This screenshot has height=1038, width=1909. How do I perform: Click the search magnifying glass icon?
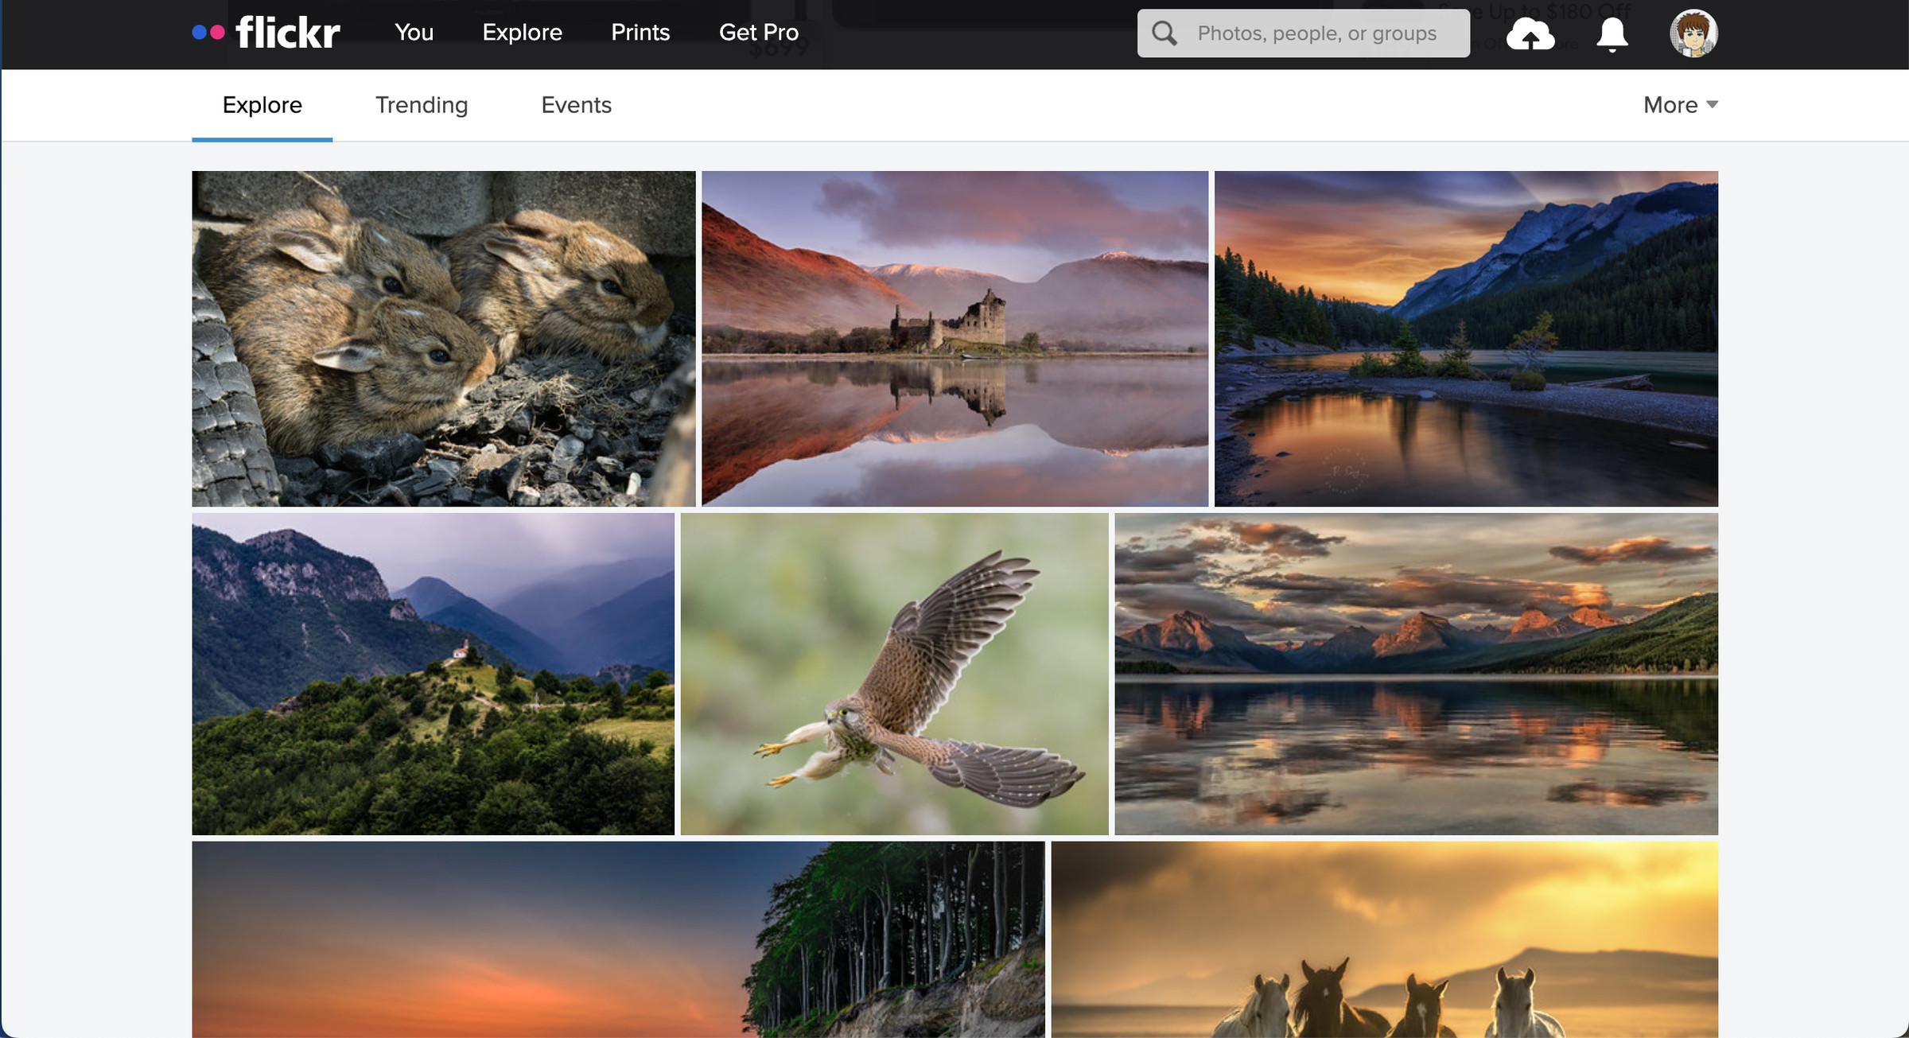tap(1165, 34)
